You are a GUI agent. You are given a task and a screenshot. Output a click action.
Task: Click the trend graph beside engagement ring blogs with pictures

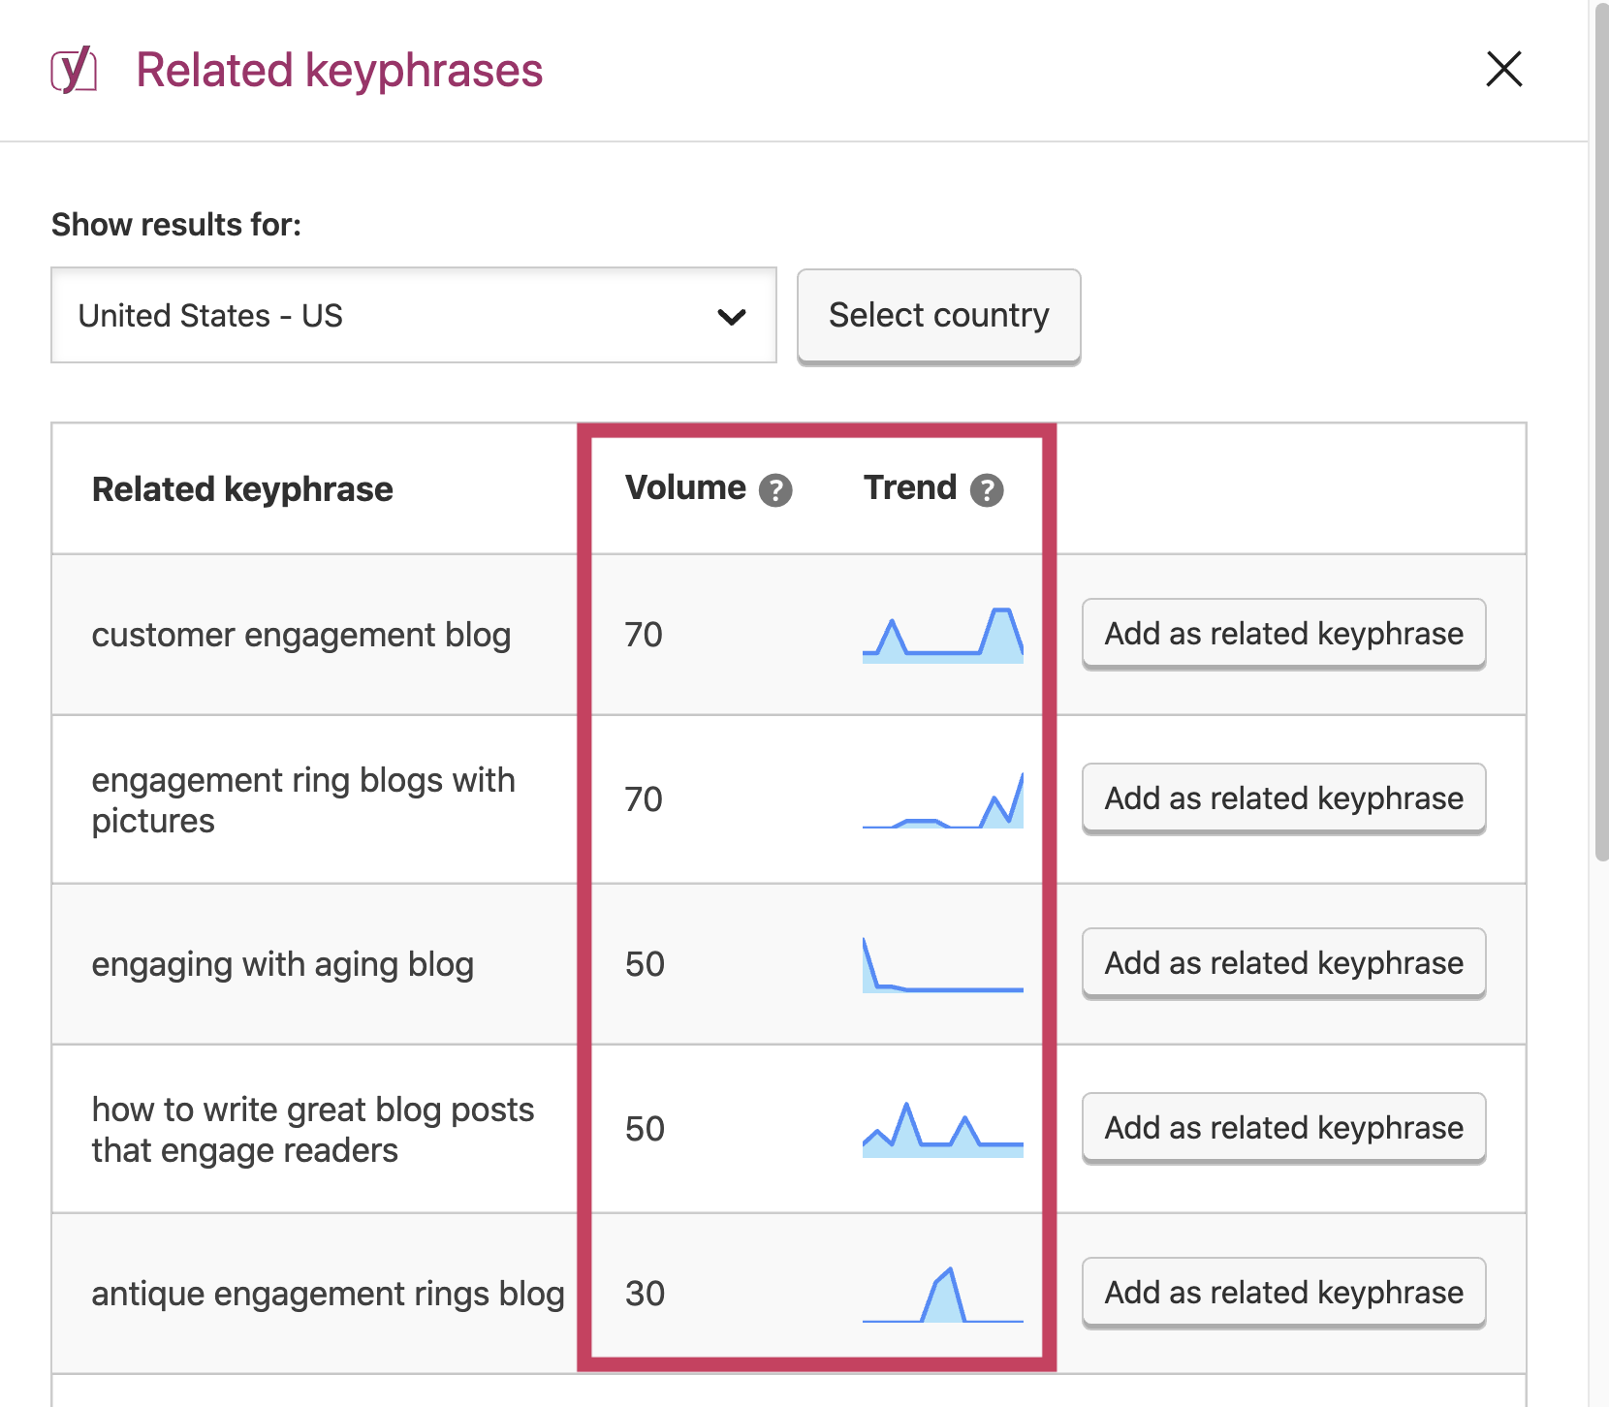[941, 799]
